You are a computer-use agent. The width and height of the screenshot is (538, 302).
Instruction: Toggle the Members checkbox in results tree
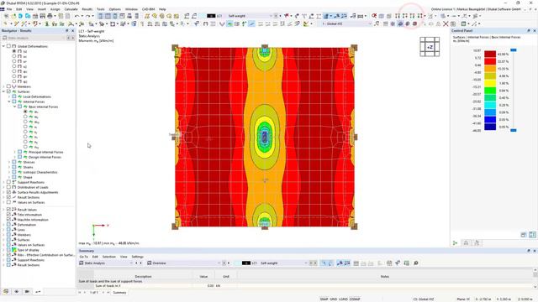pyautogui.click(x=8, y=86)
